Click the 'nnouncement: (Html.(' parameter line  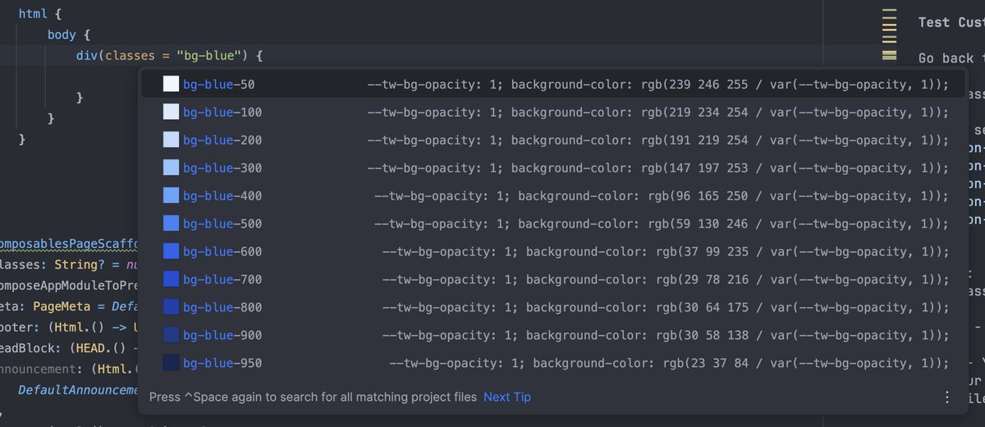pos(69,370)
